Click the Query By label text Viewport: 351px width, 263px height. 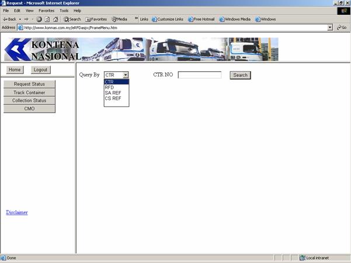(x=89, y=75)
